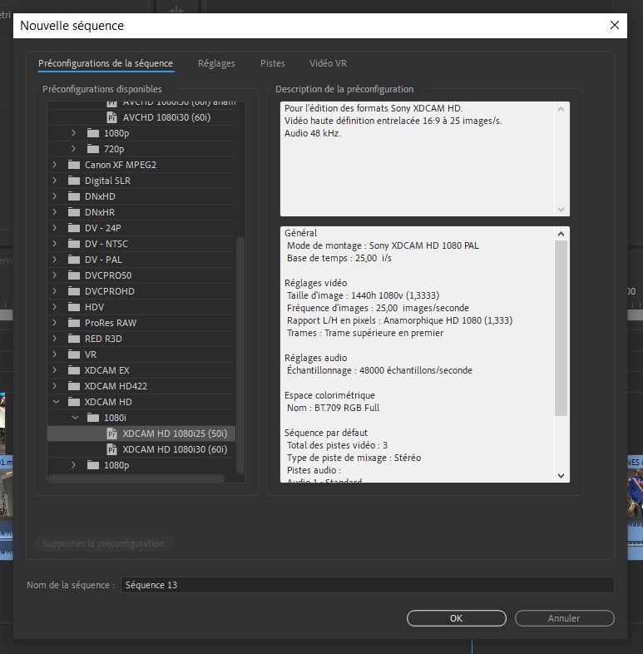Click the Nom de la séquence field
The height and width of the screenshot is (654, 643).
coord(367,585)
